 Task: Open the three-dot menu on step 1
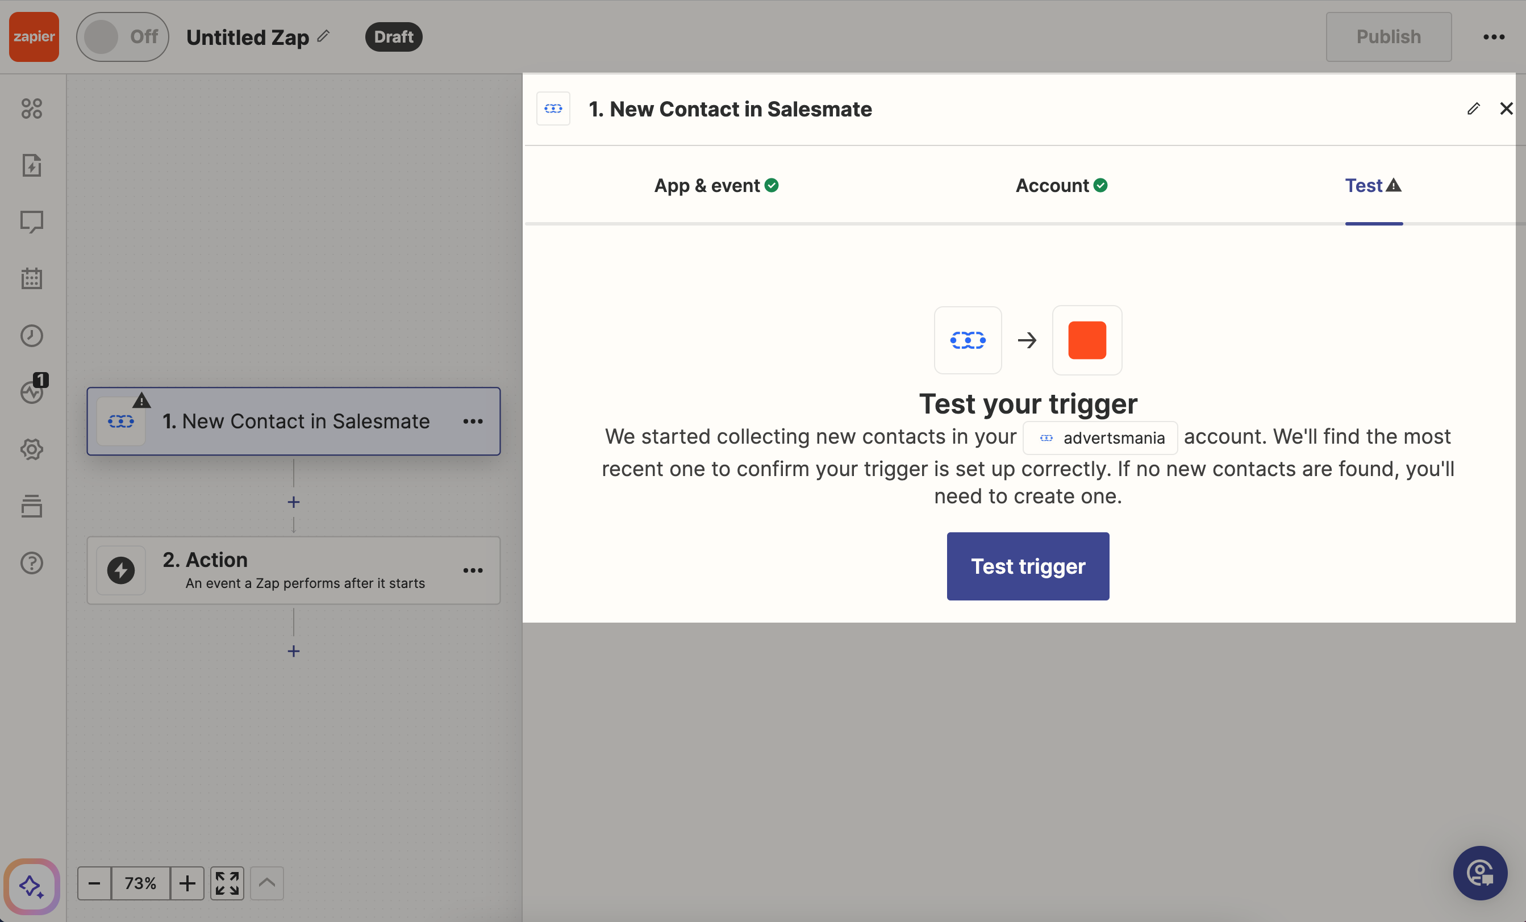coord(473,421)
